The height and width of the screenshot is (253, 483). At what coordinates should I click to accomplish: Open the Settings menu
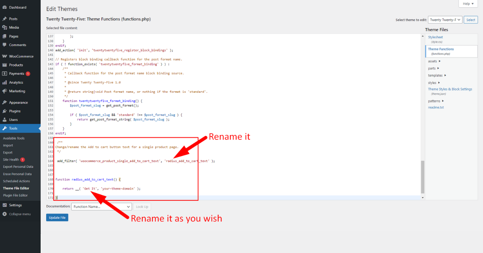(x=20, y=205)
